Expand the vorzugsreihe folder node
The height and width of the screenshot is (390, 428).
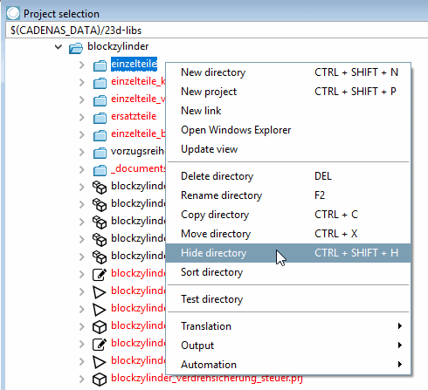pos(82,152)
